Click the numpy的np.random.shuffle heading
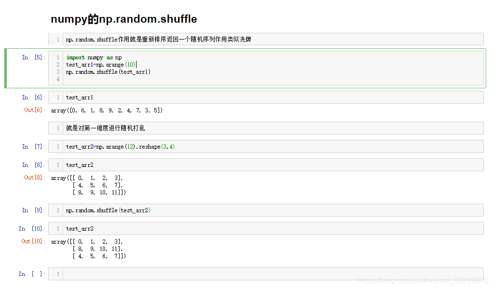 click(x=124, y=19)
